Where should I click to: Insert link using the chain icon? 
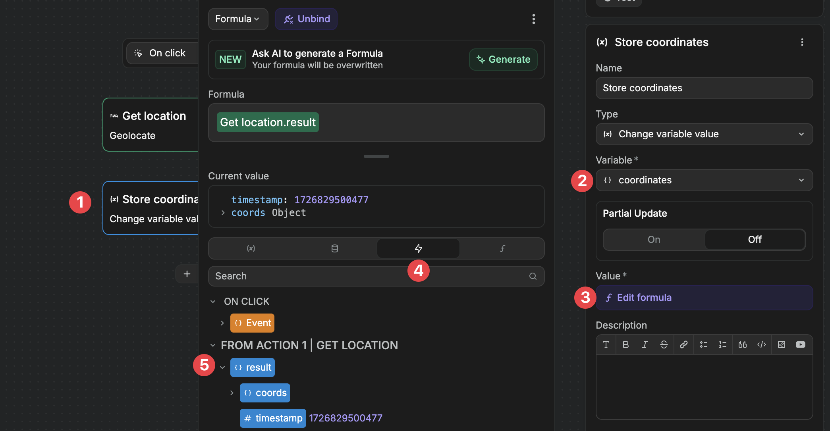coord(683,344)
